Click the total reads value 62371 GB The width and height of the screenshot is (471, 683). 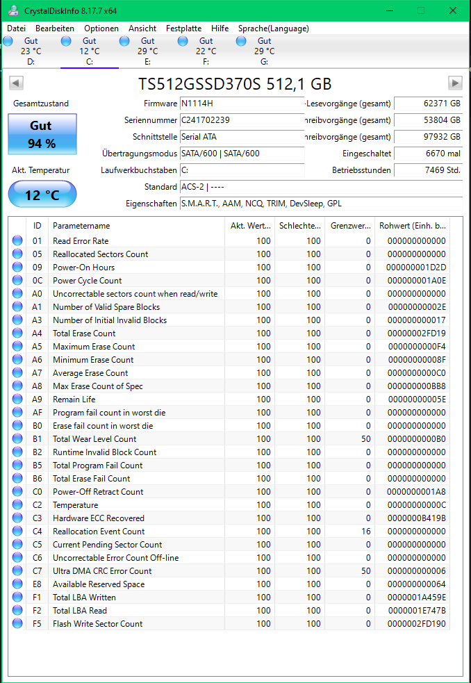(x=429, y=104)
